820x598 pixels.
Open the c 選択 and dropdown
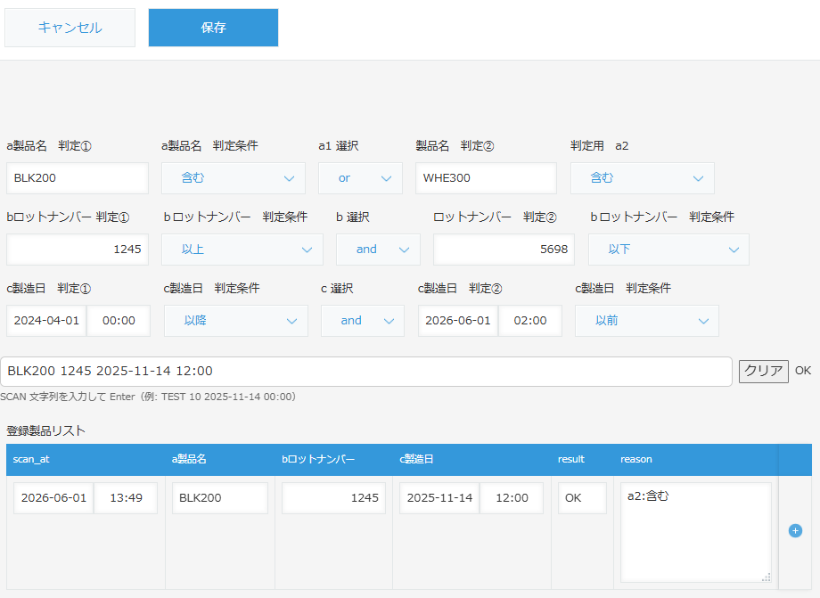tap(363, 321)
